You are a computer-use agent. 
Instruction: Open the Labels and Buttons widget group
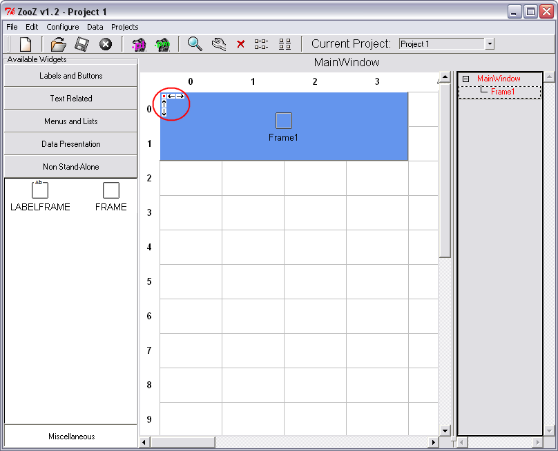[71, 76]
